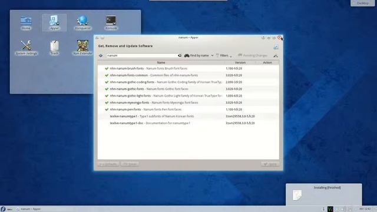Click the back arrow beside the Apper search field
Image resolution: width=377 pixels, height=212 pixels.
(x=101, y=55)
